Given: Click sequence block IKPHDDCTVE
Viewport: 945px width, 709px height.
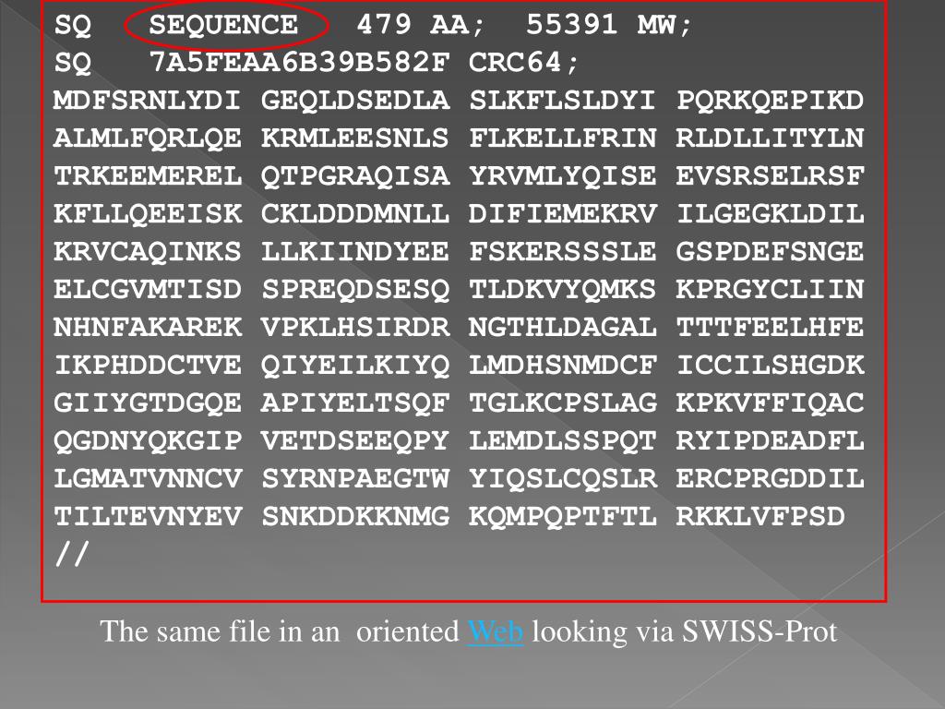Looking at the screenshot, I should [x=147, y=366].
